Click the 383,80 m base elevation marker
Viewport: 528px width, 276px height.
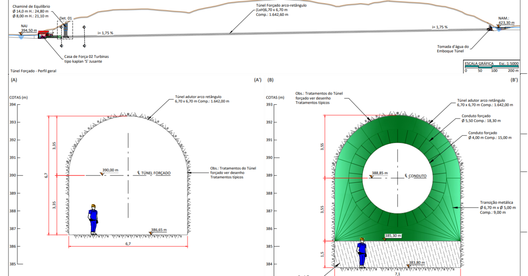coord(408,266)
